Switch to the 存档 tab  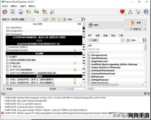pos(113,35)
